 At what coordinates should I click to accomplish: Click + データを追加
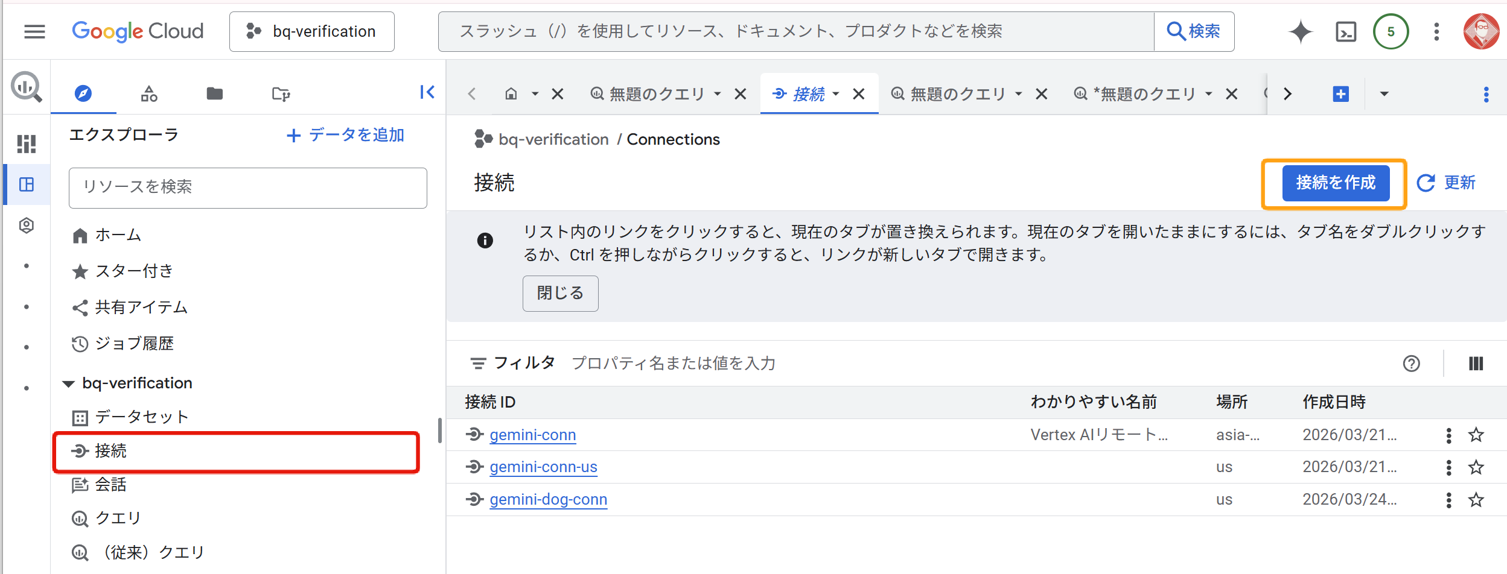tap(346, 135)
